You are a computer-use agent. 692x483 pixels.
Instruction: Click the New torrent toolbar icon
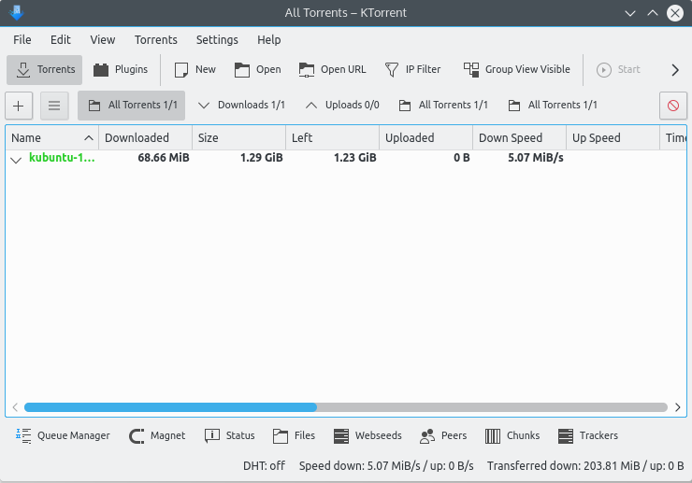pos(195,69)
